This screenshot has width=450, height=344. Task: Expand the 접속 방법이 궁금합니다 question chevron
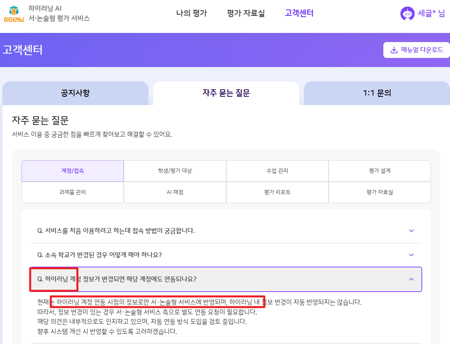[411, 231]
